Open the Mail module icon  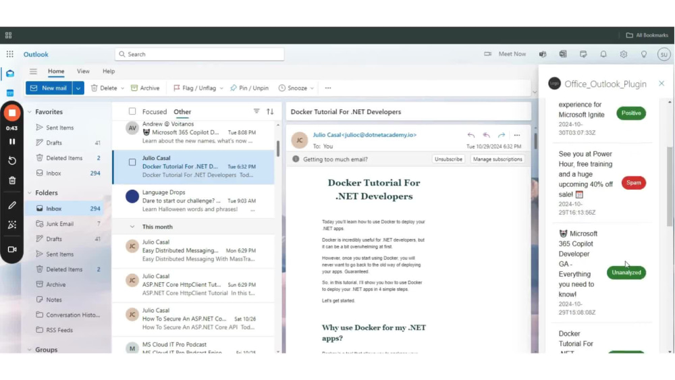pyautogui.click(x=10, y=74)
